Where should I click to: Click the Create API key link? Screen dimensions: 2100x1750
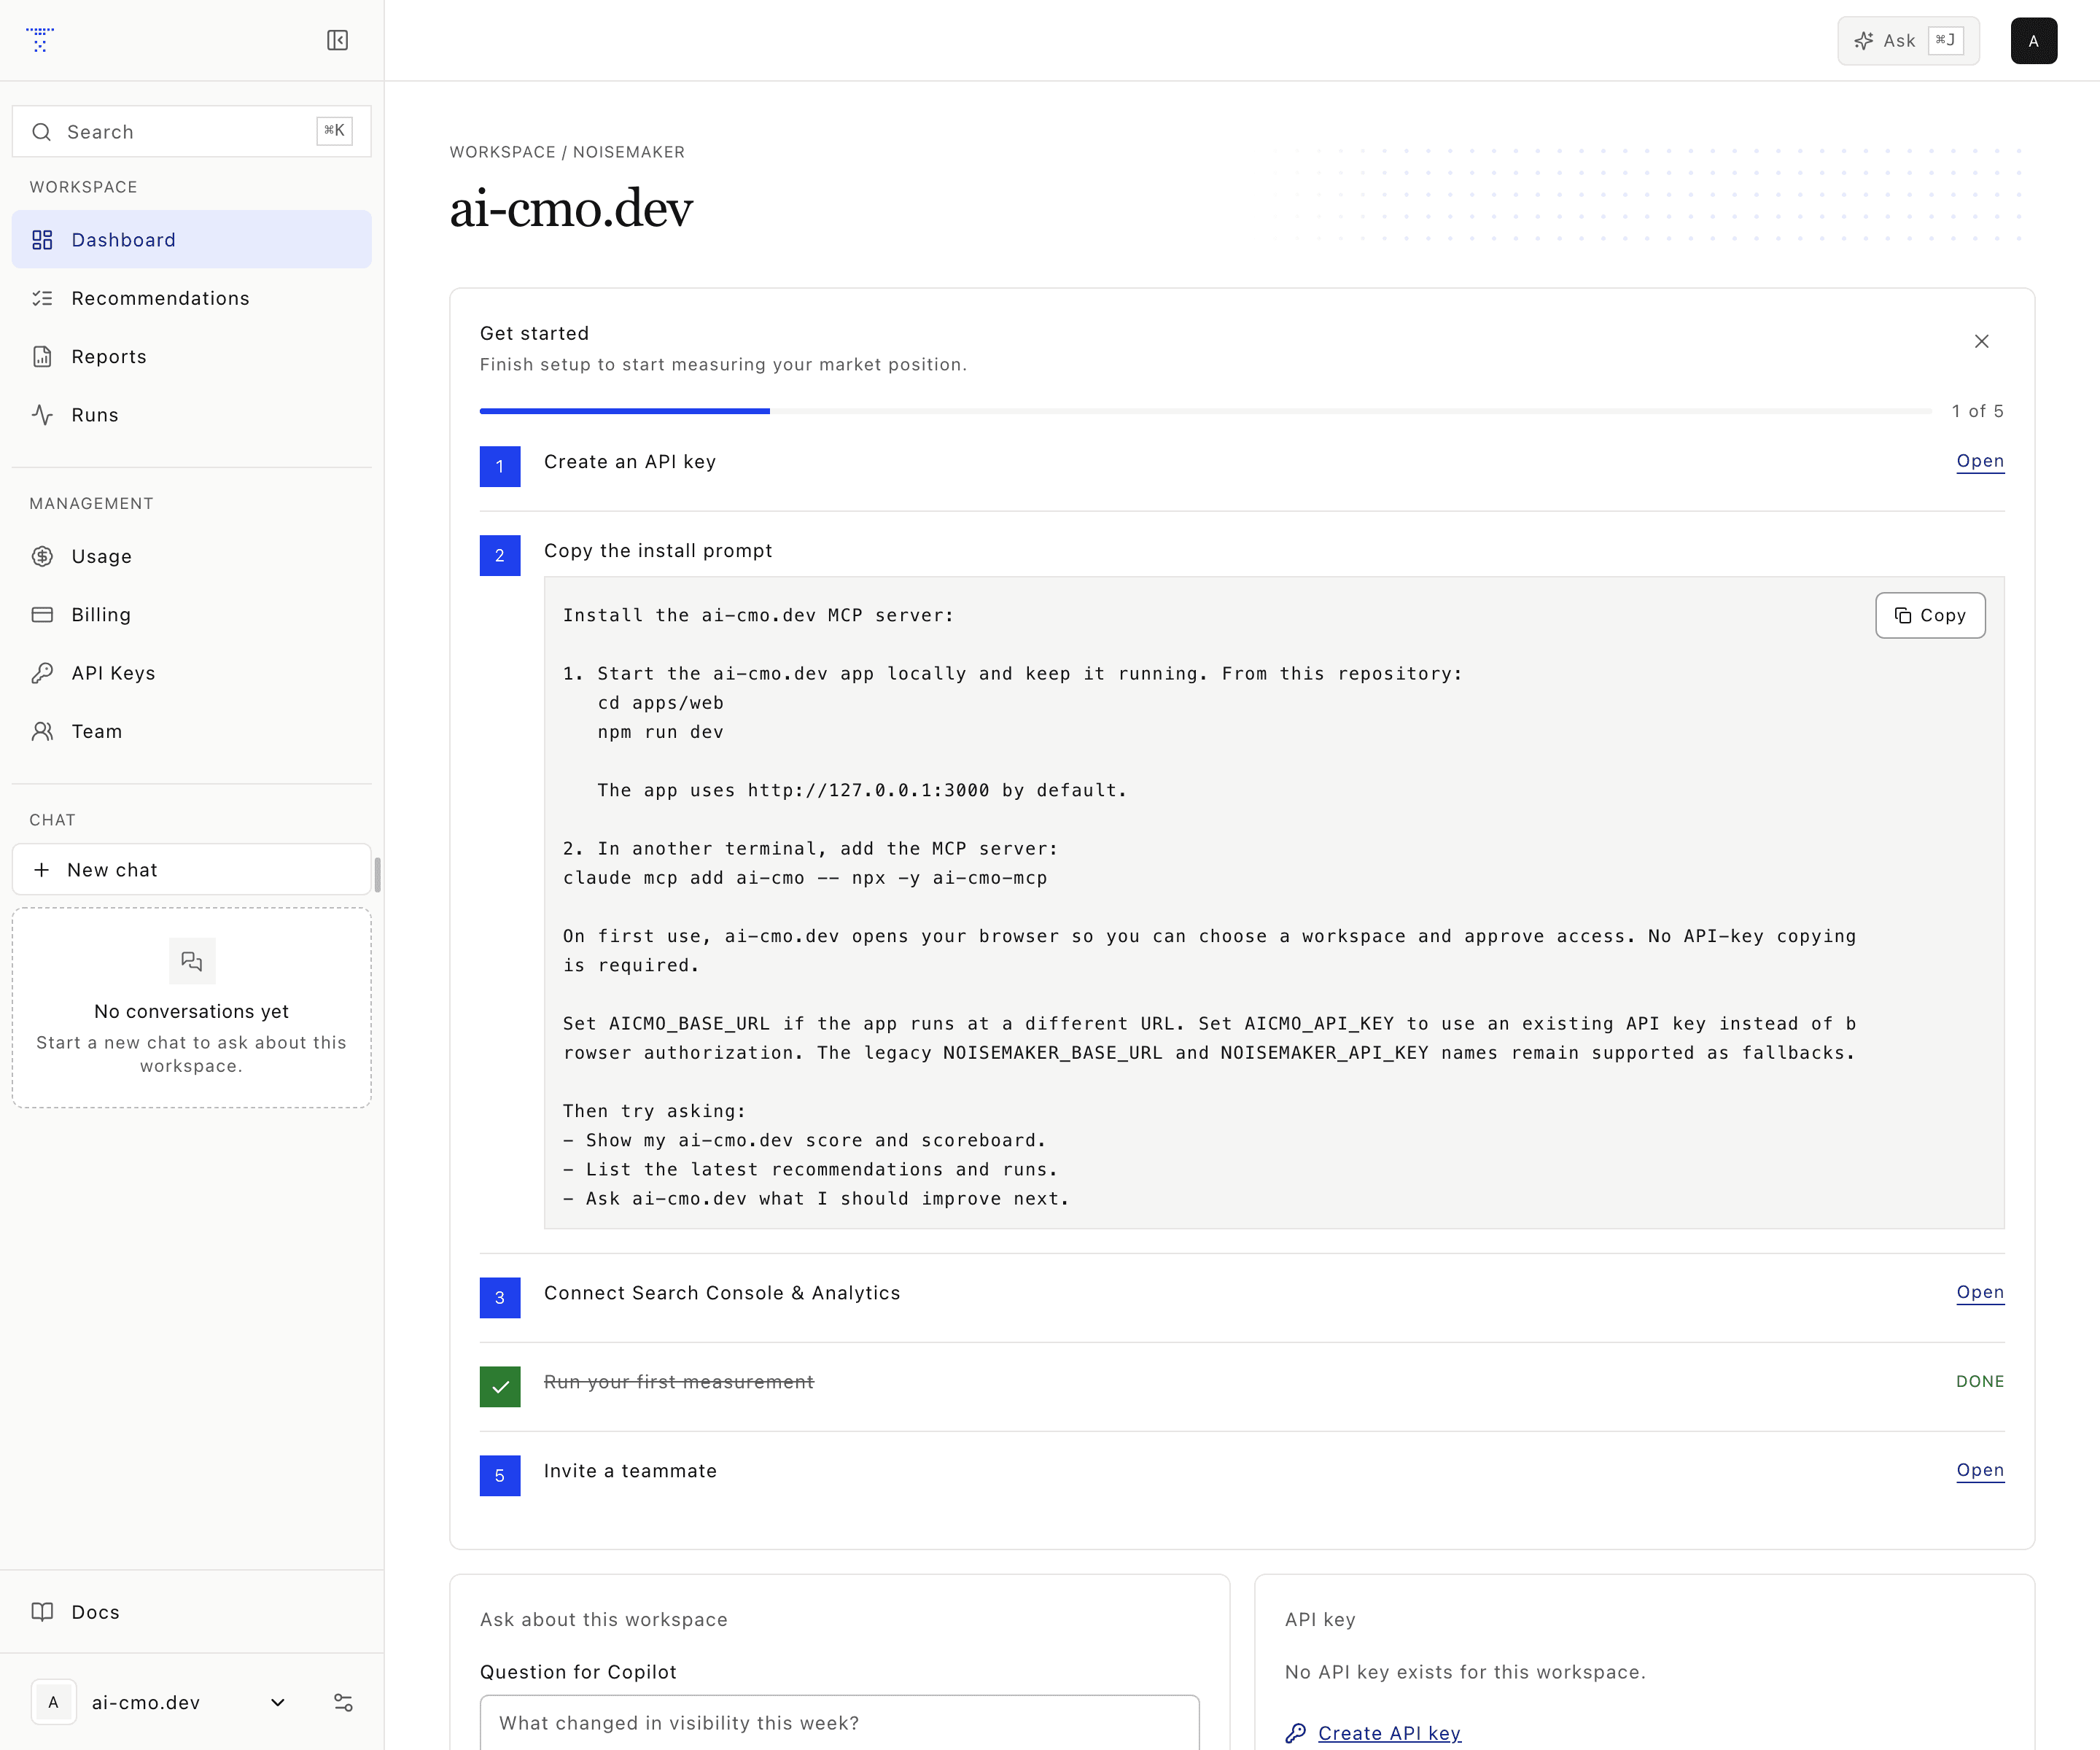tap(1389, 1734)
